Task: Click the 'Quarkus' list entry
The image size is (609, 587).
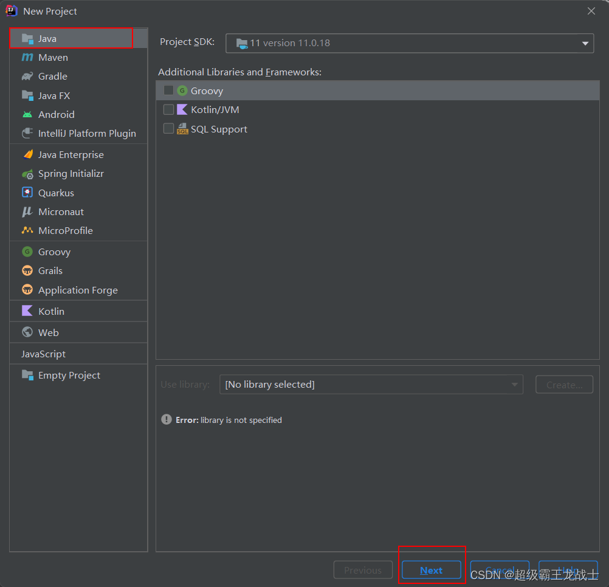Action: coord(78,193)
